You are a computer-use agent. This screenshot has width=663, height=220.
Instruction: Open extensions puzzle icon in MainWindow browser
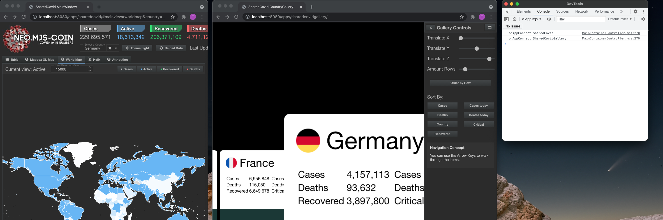pyautogui.click(x=184, y=17)
